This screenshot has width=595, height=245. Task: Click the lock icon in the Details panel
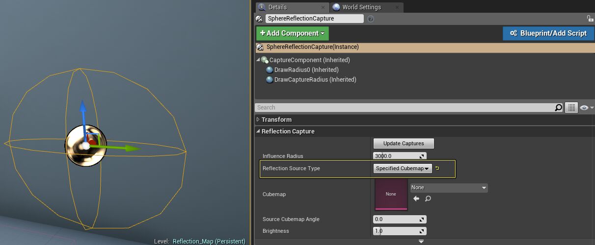[x=590, y=19]
